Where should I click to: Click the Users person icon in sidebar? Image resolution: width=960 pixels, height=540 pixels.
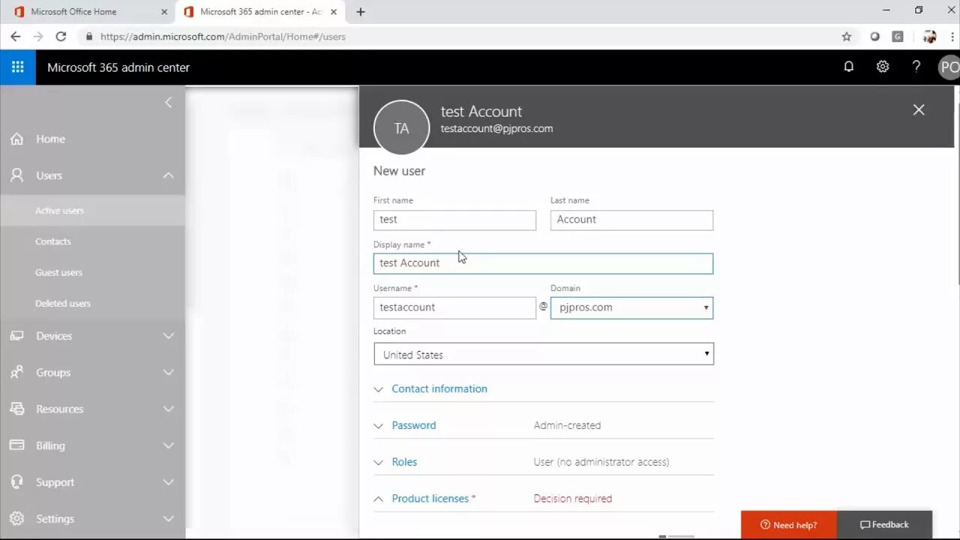click(16, 175)
